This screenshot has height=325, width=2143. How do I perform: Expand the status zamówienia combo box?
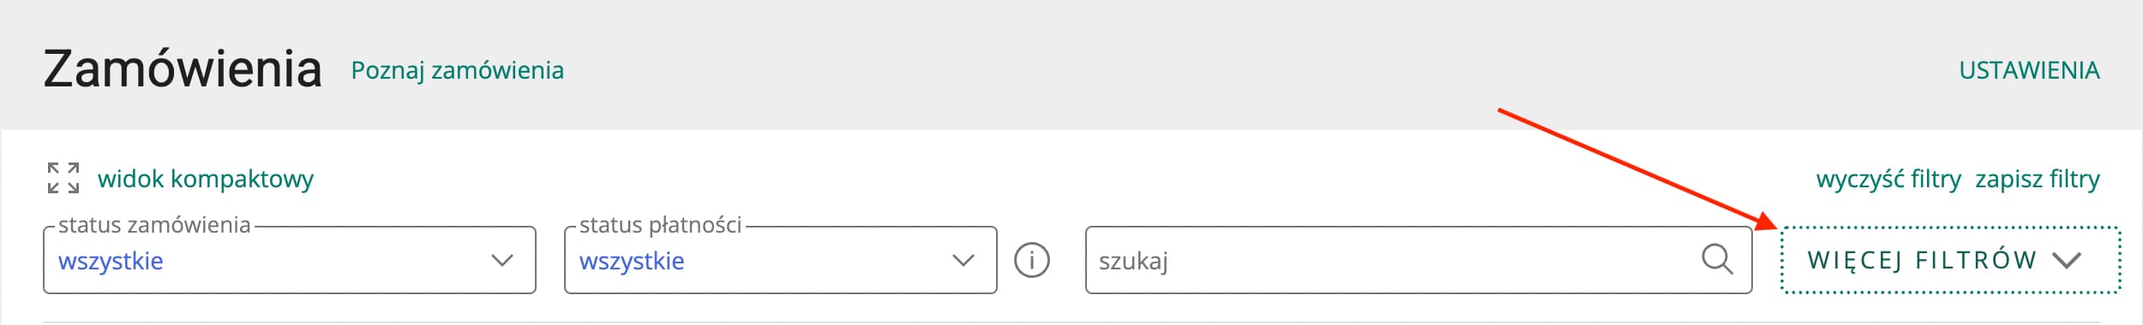[290, 260]
